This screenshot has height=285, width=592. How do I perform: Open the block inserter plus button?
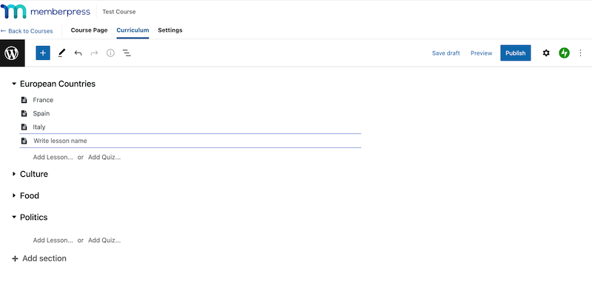coord(43,53)
